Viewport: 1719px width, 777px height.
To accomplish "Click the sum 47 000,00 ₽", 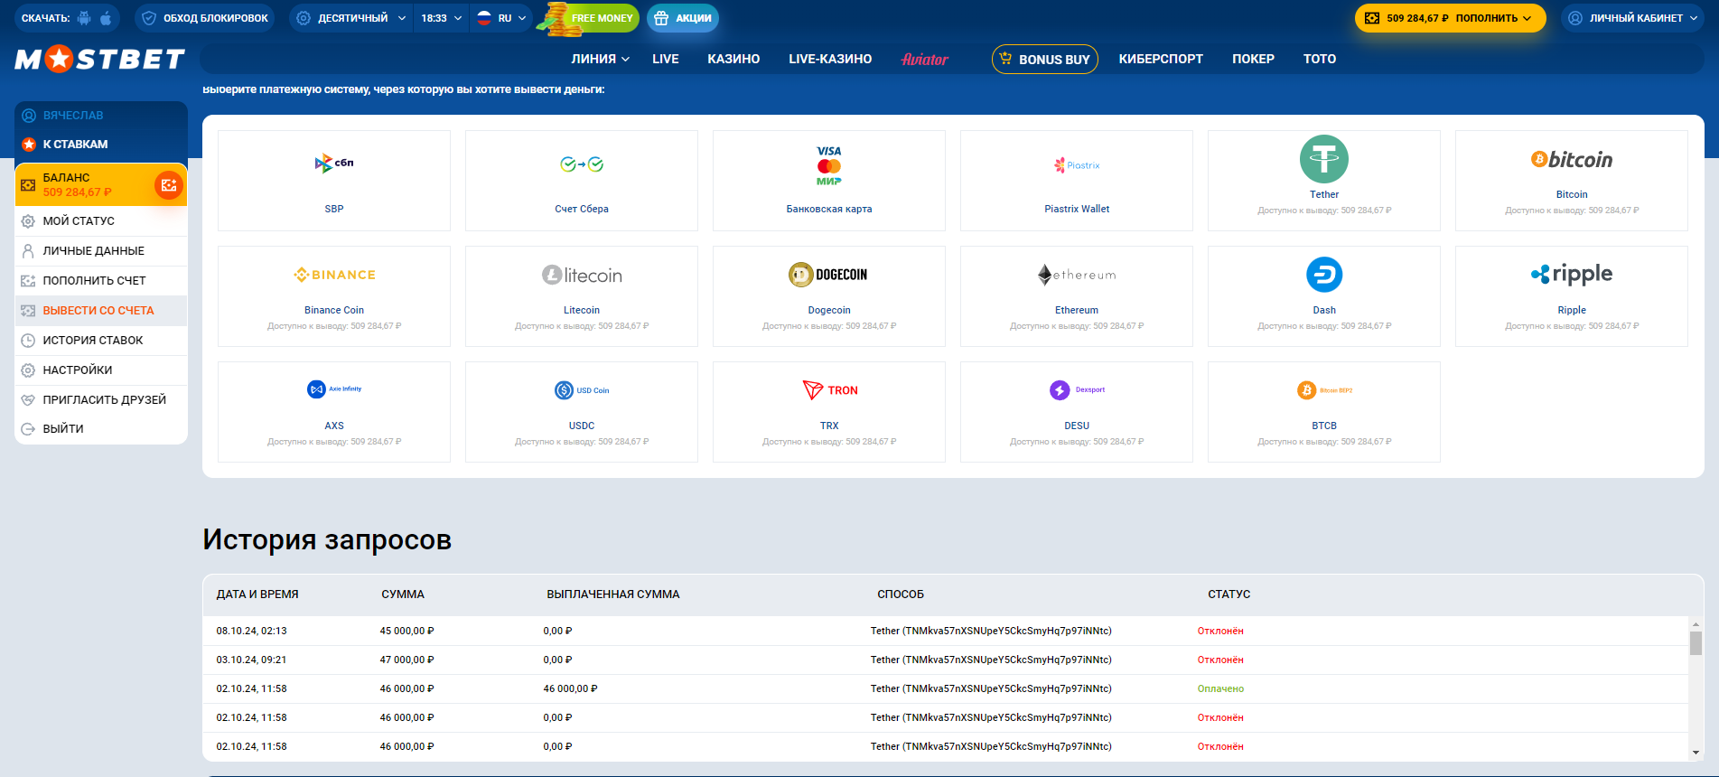I will (407, 660).
